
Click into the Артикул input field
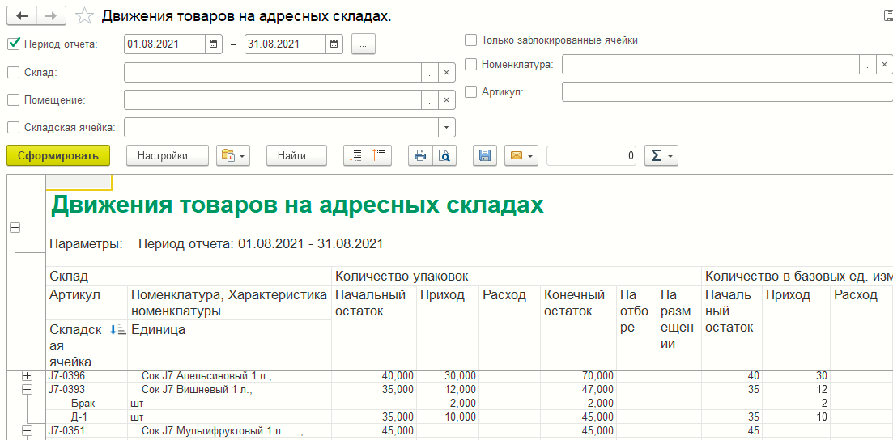pos(725,92)
